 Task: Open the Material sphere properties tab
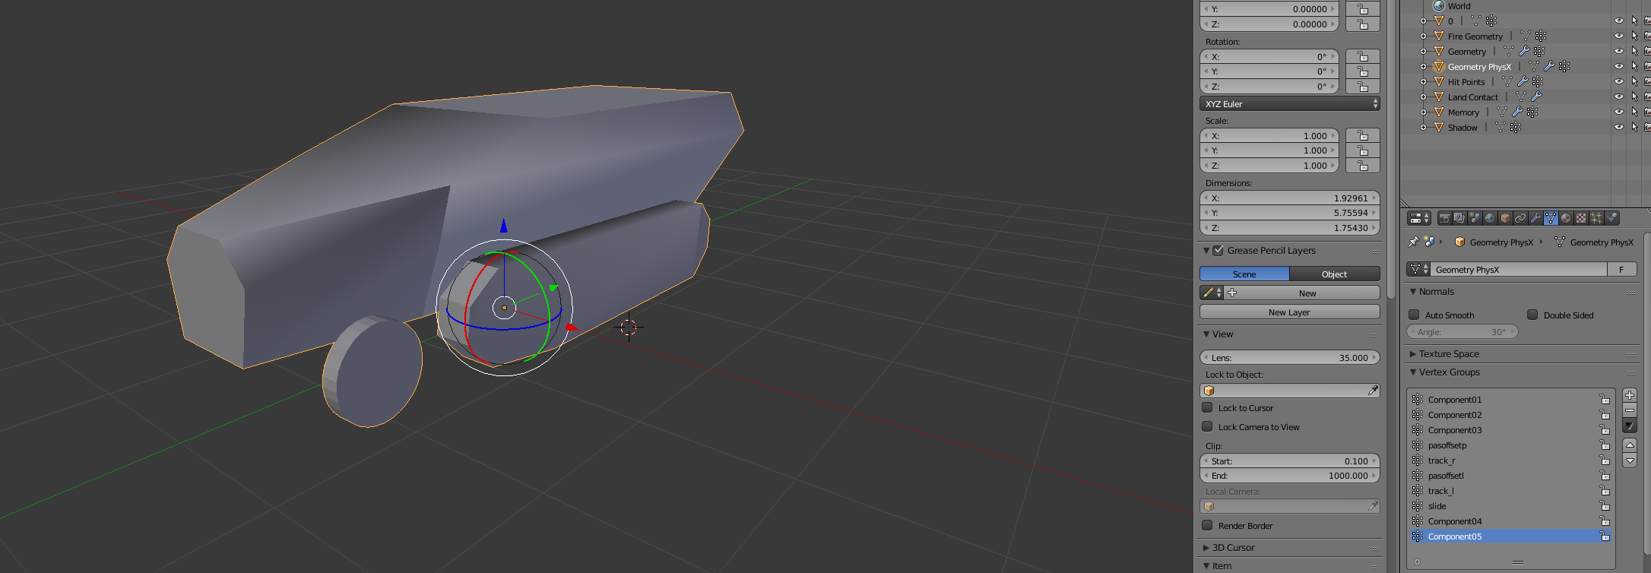click(x=1566, y=218)
